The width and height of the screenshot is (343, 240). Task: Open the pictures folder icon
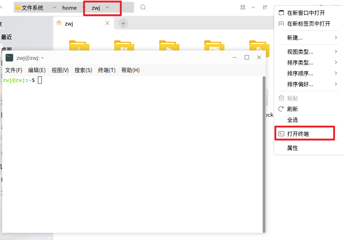coord(214,45)
